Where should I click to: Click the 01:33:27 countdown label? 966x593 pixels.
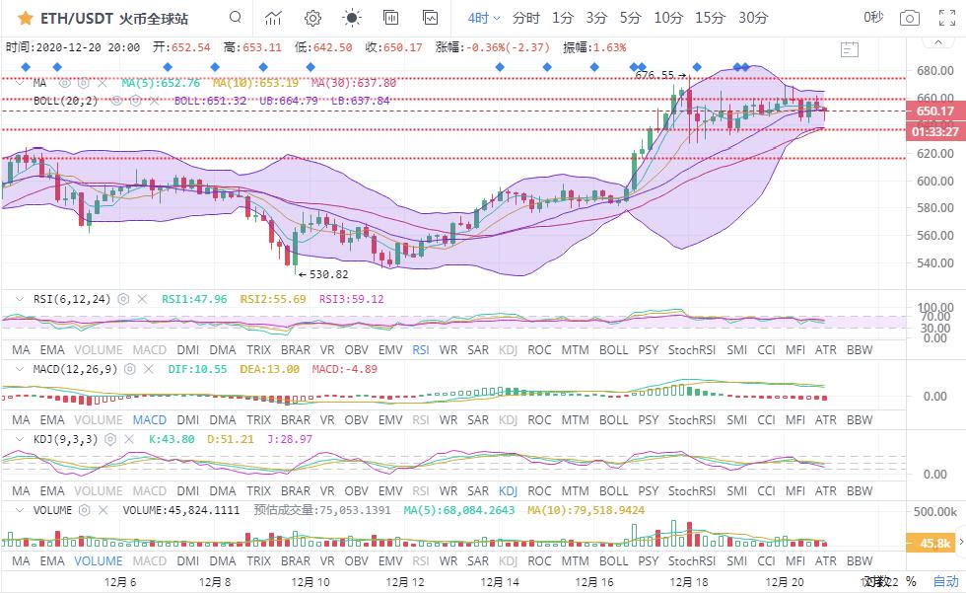935,132
